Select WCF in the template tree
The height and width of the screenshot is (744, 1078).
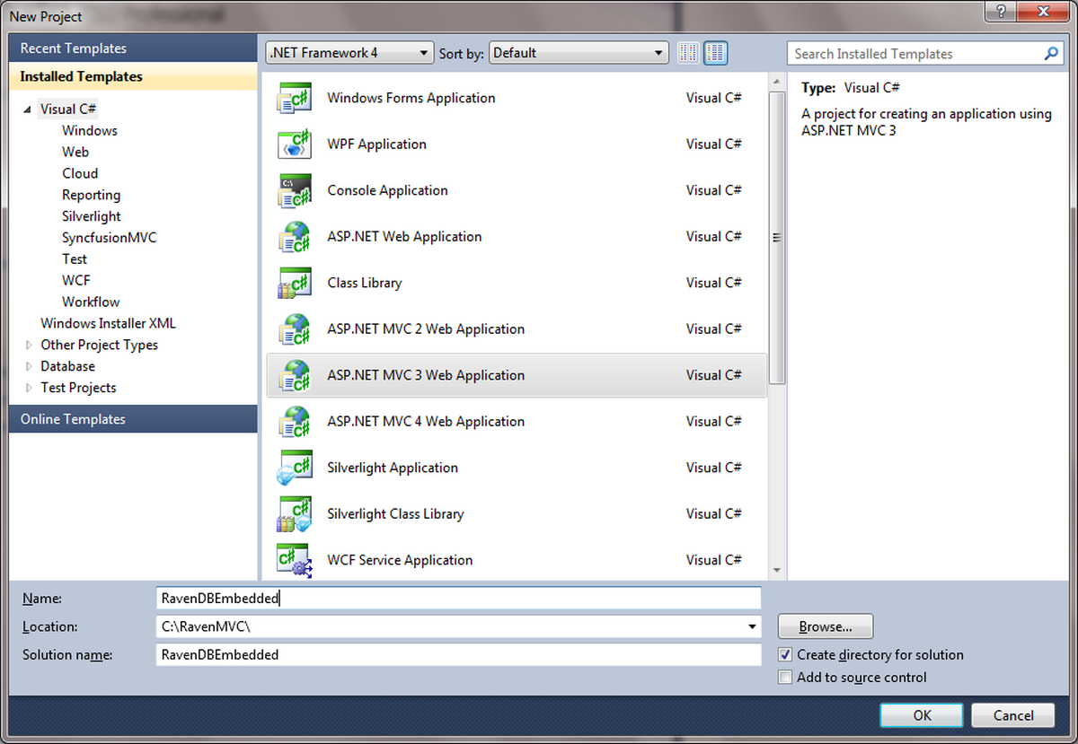click(76, 280)
